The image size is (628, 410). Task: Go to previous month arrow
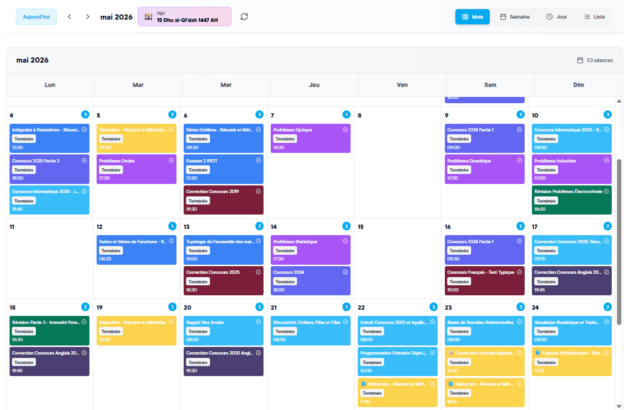69,17
